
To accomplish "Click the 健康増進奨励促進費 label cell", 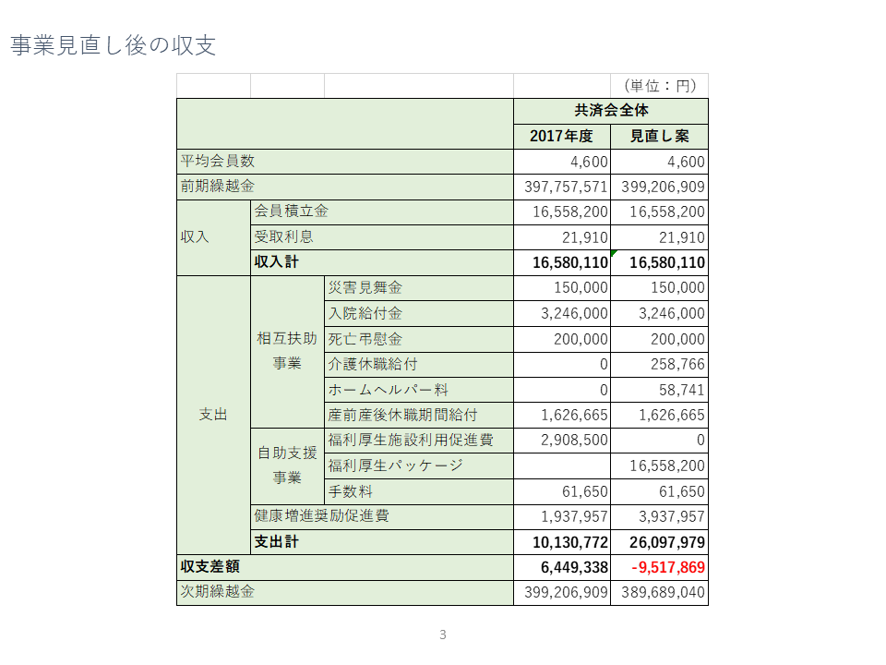I will [321, 516].
